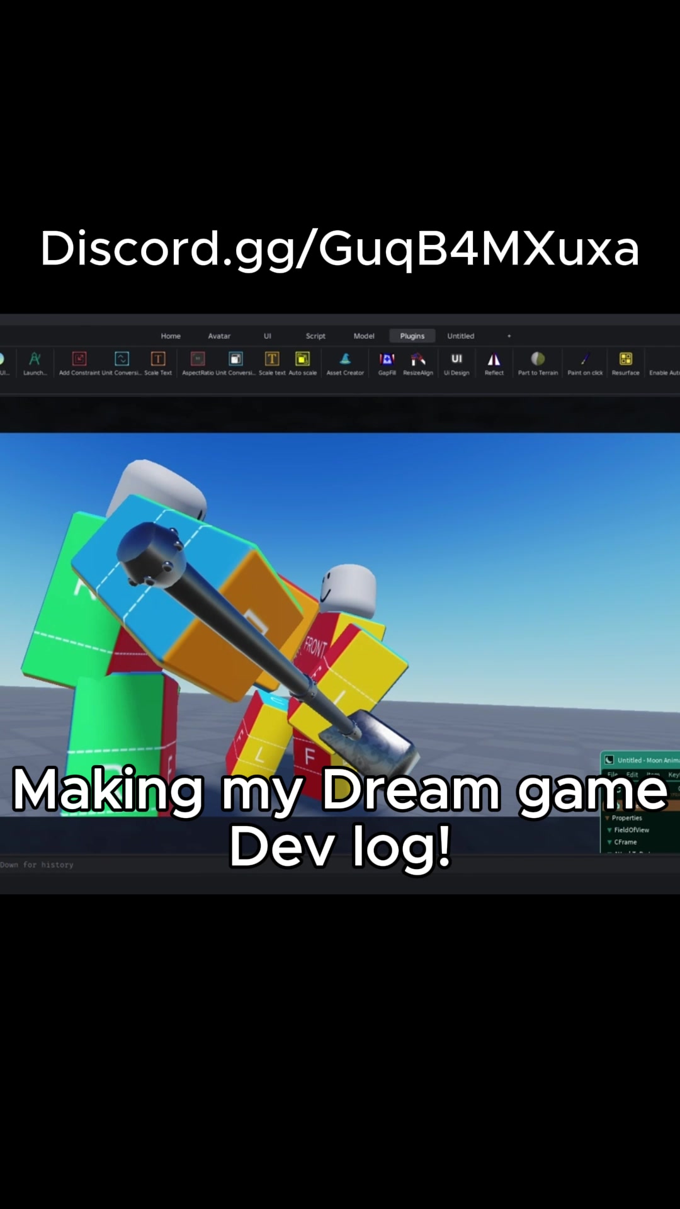Click the Launch plugin icon
This screenshot has height=1209, width=680.
tap(35, 359)
